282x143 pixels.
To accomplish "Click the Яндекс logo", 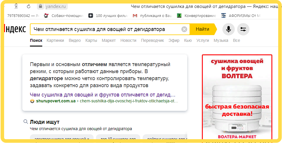I will (x=15, y=29).
